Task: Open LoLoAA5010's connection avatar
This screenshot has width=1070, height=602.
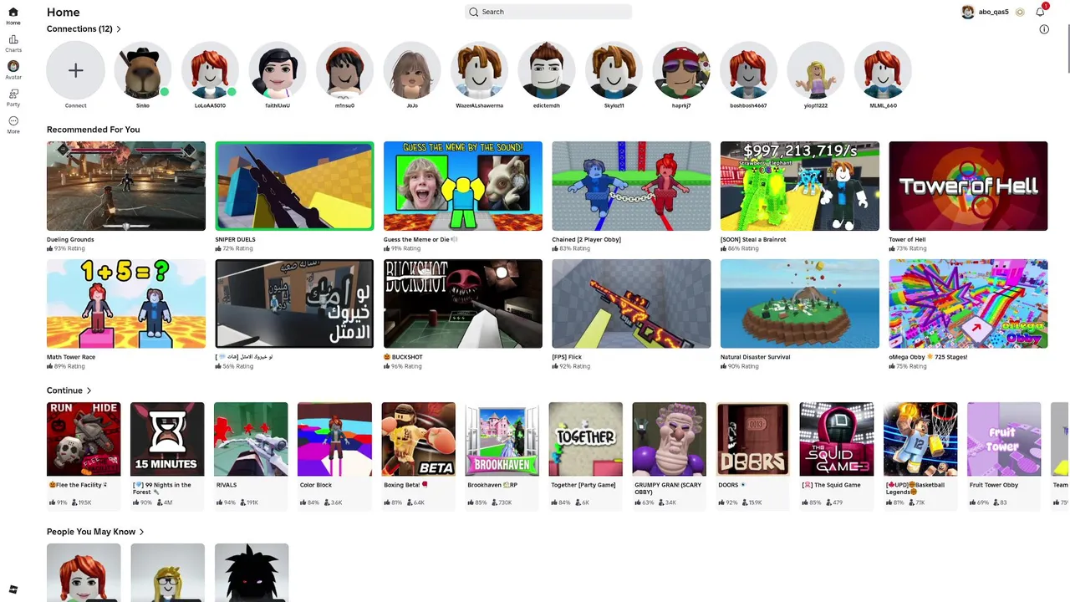Action: pyautogui.click(x=210, y=70)
